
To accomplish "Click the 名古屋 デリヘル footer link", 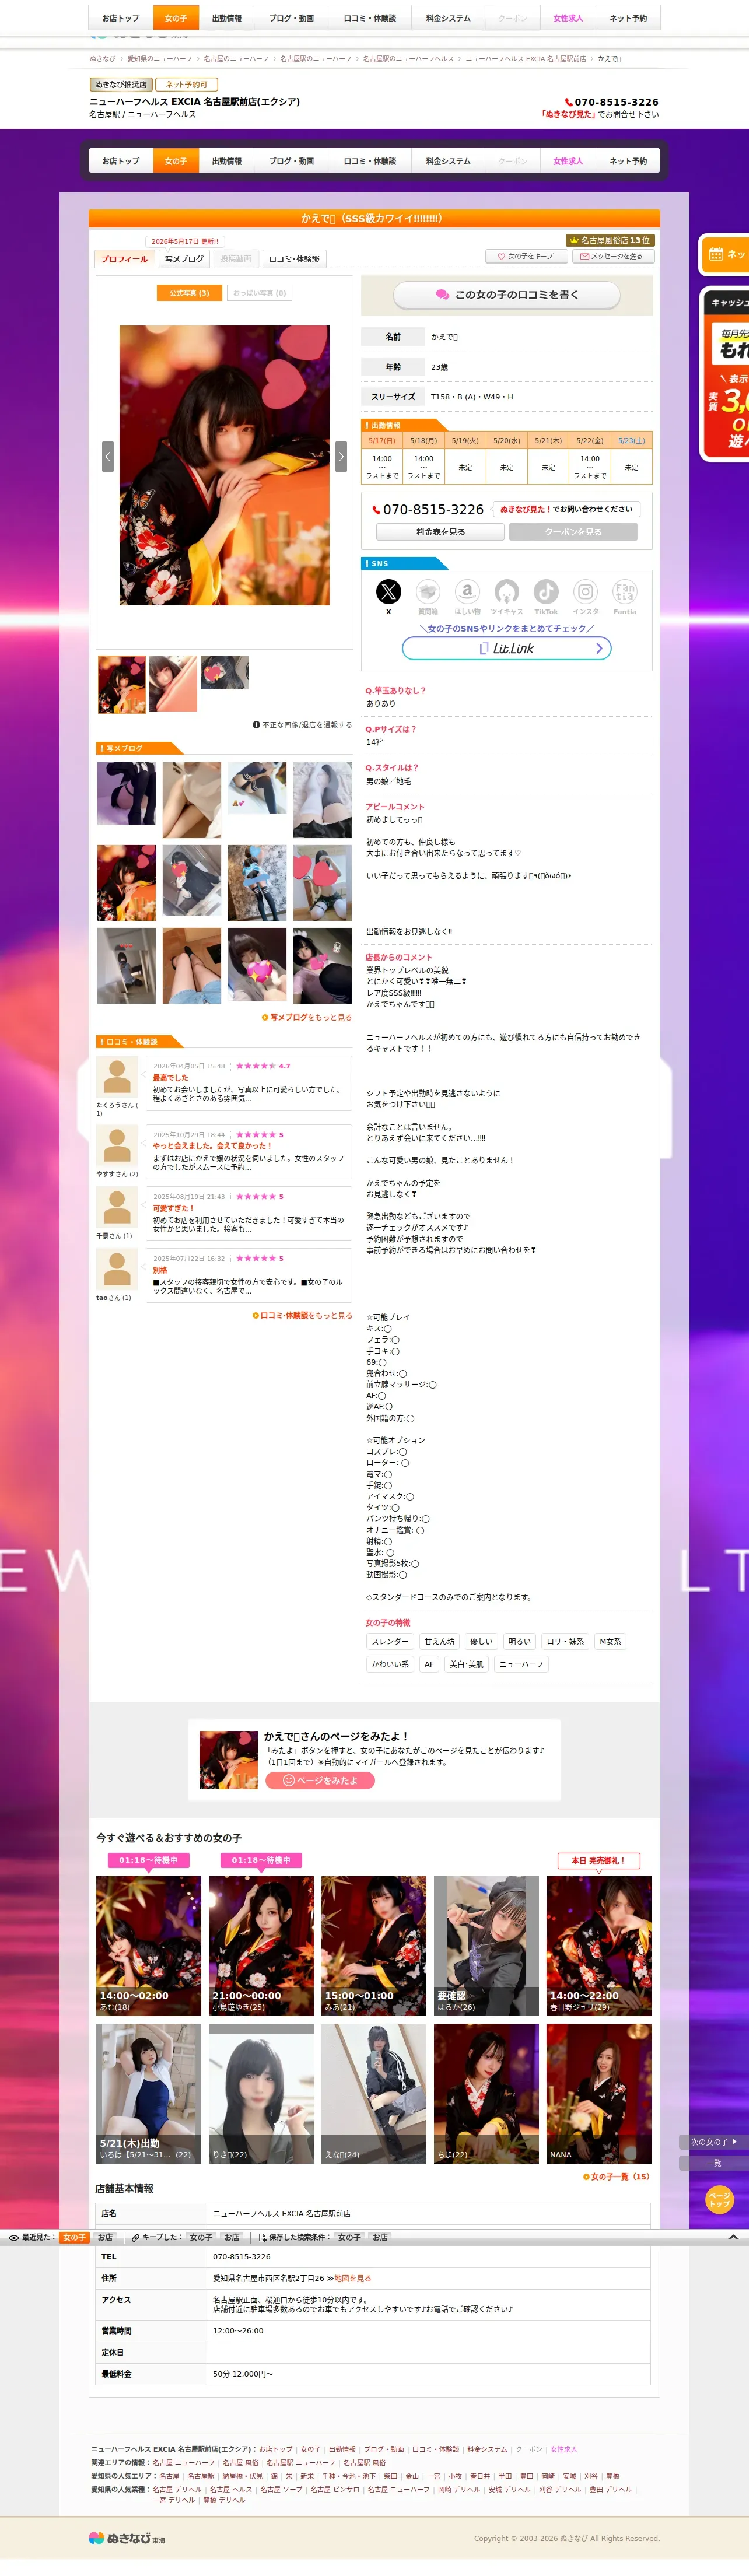I will [177, 2489].
